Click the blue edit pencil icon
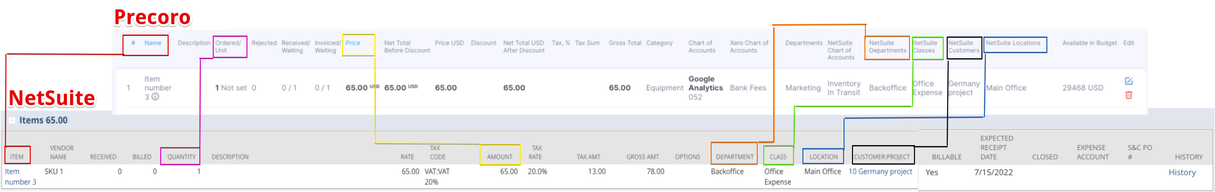The height and width of the screenshot is (192, 1215). 1129,81
